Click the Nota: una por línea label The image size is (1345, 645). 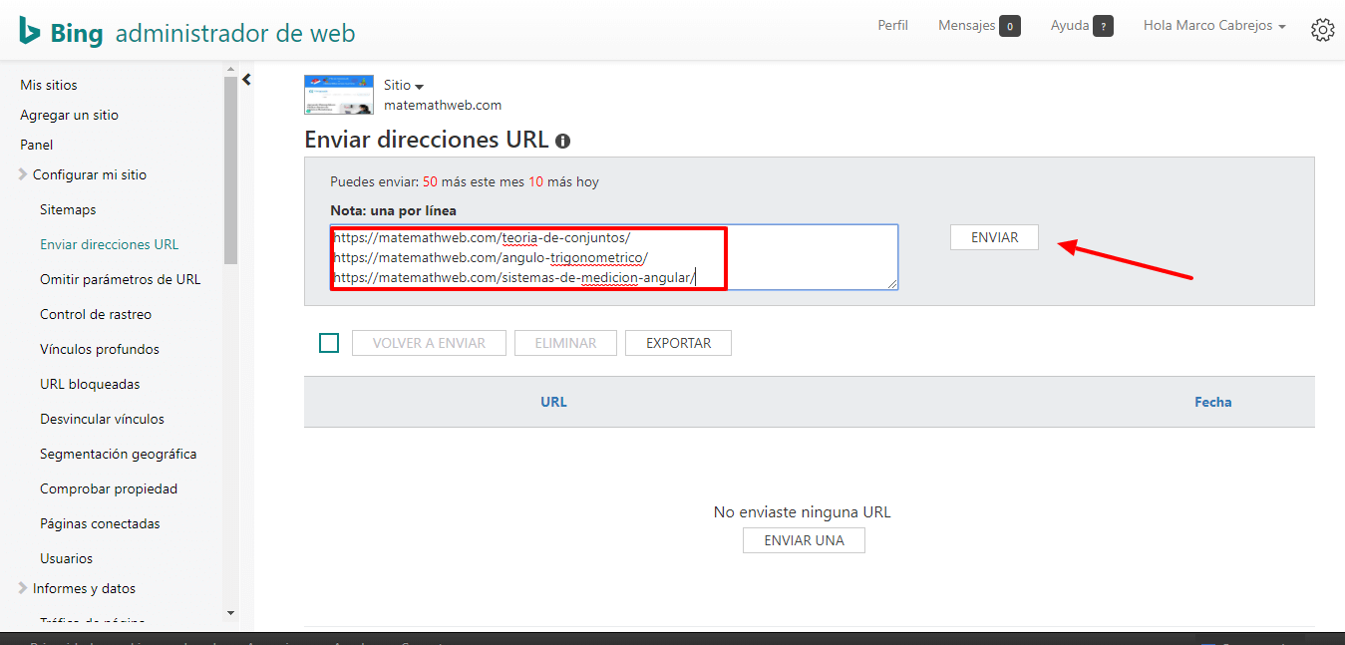tap(393, 210)
